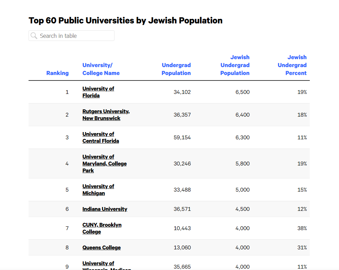Click the 38% percent cell
The height and width of the screenshot is (270, 339).
[x=302, y=228]
